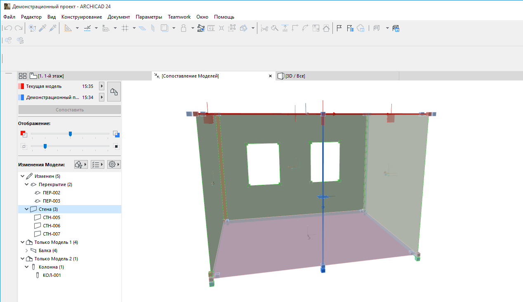Screen dimensions: 523x302
Task: Toggle the guide lines icon in toolbar
Action: [x=68, y=28]
